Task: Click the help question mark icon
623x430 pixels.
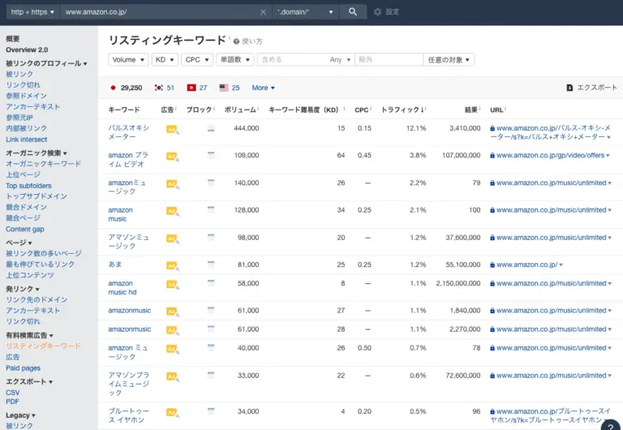Action: pyautogui.click(x=611, y=425)
